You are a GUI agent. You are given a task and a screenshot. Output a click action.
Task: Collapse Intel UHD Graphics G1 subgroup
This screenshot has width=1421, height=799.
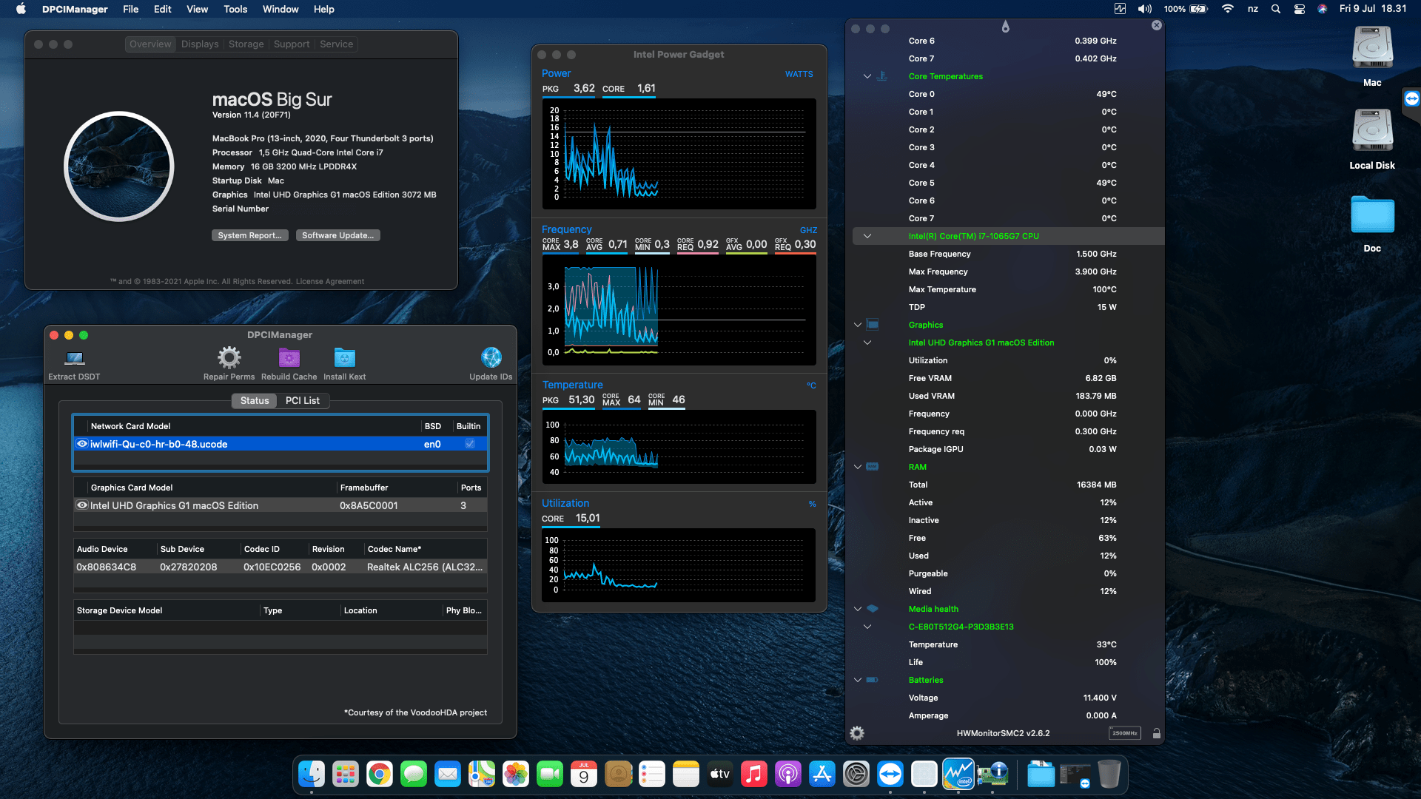(x=867, y=343)
